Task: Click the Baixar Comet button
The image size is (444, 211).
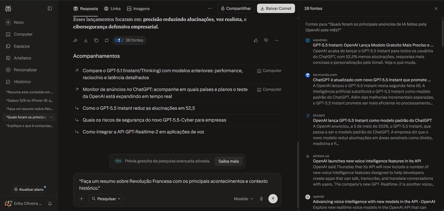Action: tap(276, 9)
